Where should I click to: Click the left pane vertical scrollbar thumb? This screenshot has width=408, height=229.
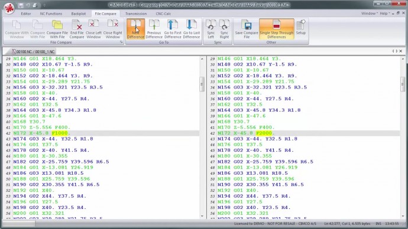pyautogui.click(x=202, y=84)
